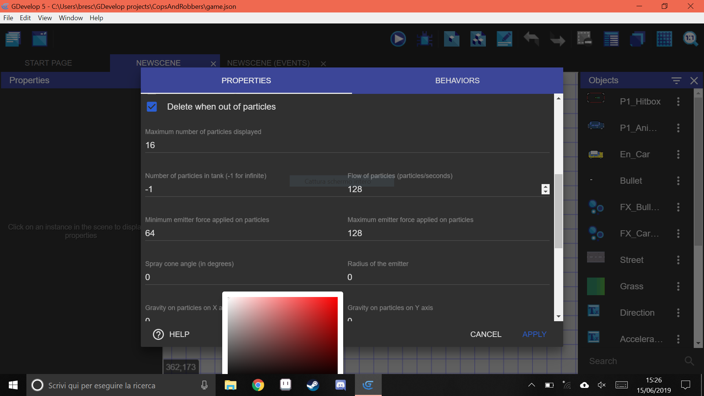The width and height of the screenshot is (704, 396).
Task: Switch to the BEHAVIORS tab
Action: coord(457,80)
